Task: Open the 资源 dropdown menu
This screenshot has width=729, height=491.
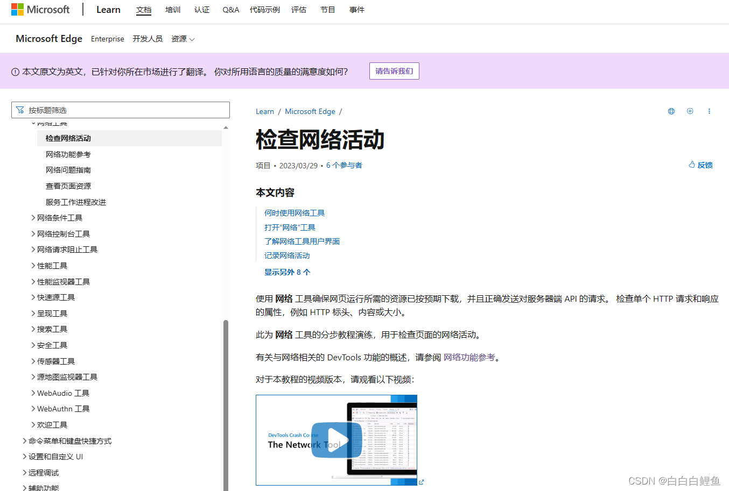Action: pos(183,39)
